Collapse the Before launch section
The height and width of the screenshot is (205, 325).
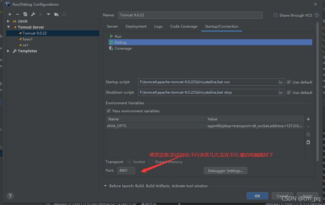(105, 186)
